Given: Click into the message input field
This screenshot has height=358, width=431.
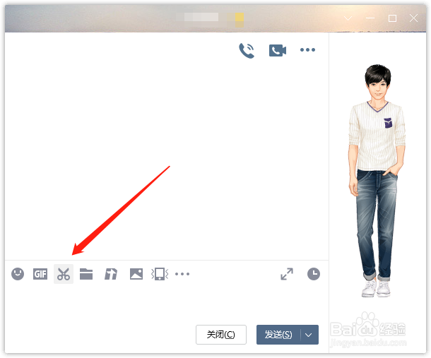Looking at the screenshot, I should click(x=167, y=304).
